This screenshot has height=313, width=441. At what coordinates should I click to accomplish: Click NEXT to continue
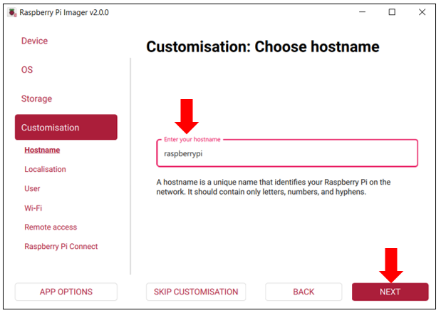pyautogui.click(x=390, y=292)
